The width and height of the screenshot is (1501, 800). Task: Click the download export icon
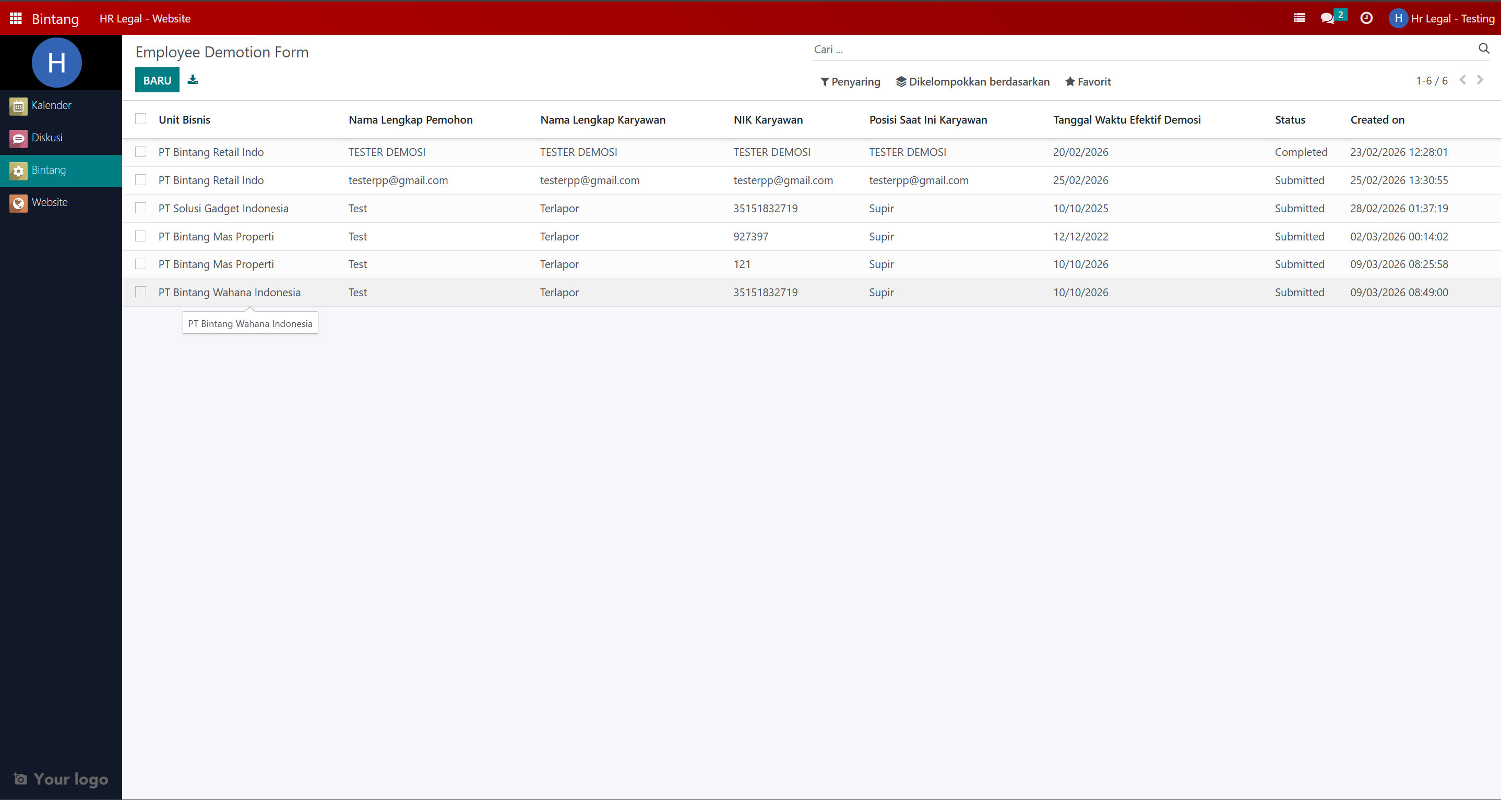point(193,80)
